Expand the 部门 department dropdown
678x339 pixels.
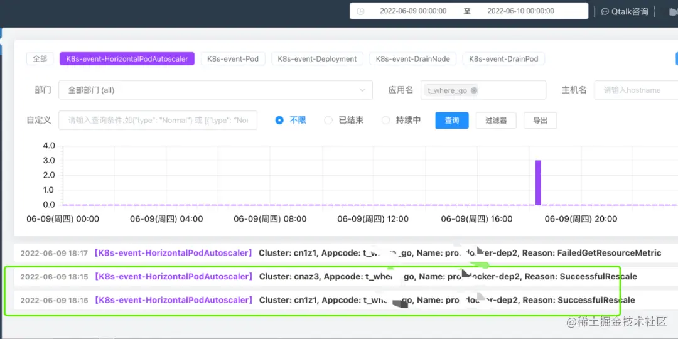pos(215,90)
